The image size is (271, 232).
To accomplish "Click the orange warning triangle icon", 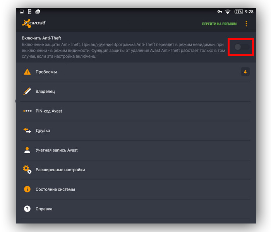I will click(27, 72).
